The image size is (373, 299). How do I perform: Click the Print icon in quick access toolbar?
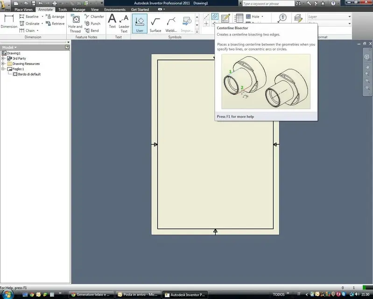(55, 3)
